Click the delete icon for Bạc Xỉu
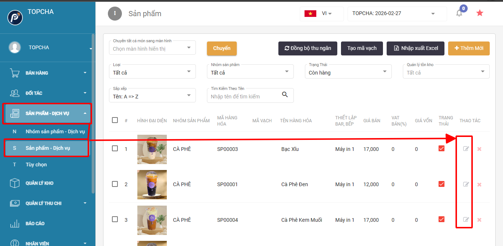 point(479,149)
